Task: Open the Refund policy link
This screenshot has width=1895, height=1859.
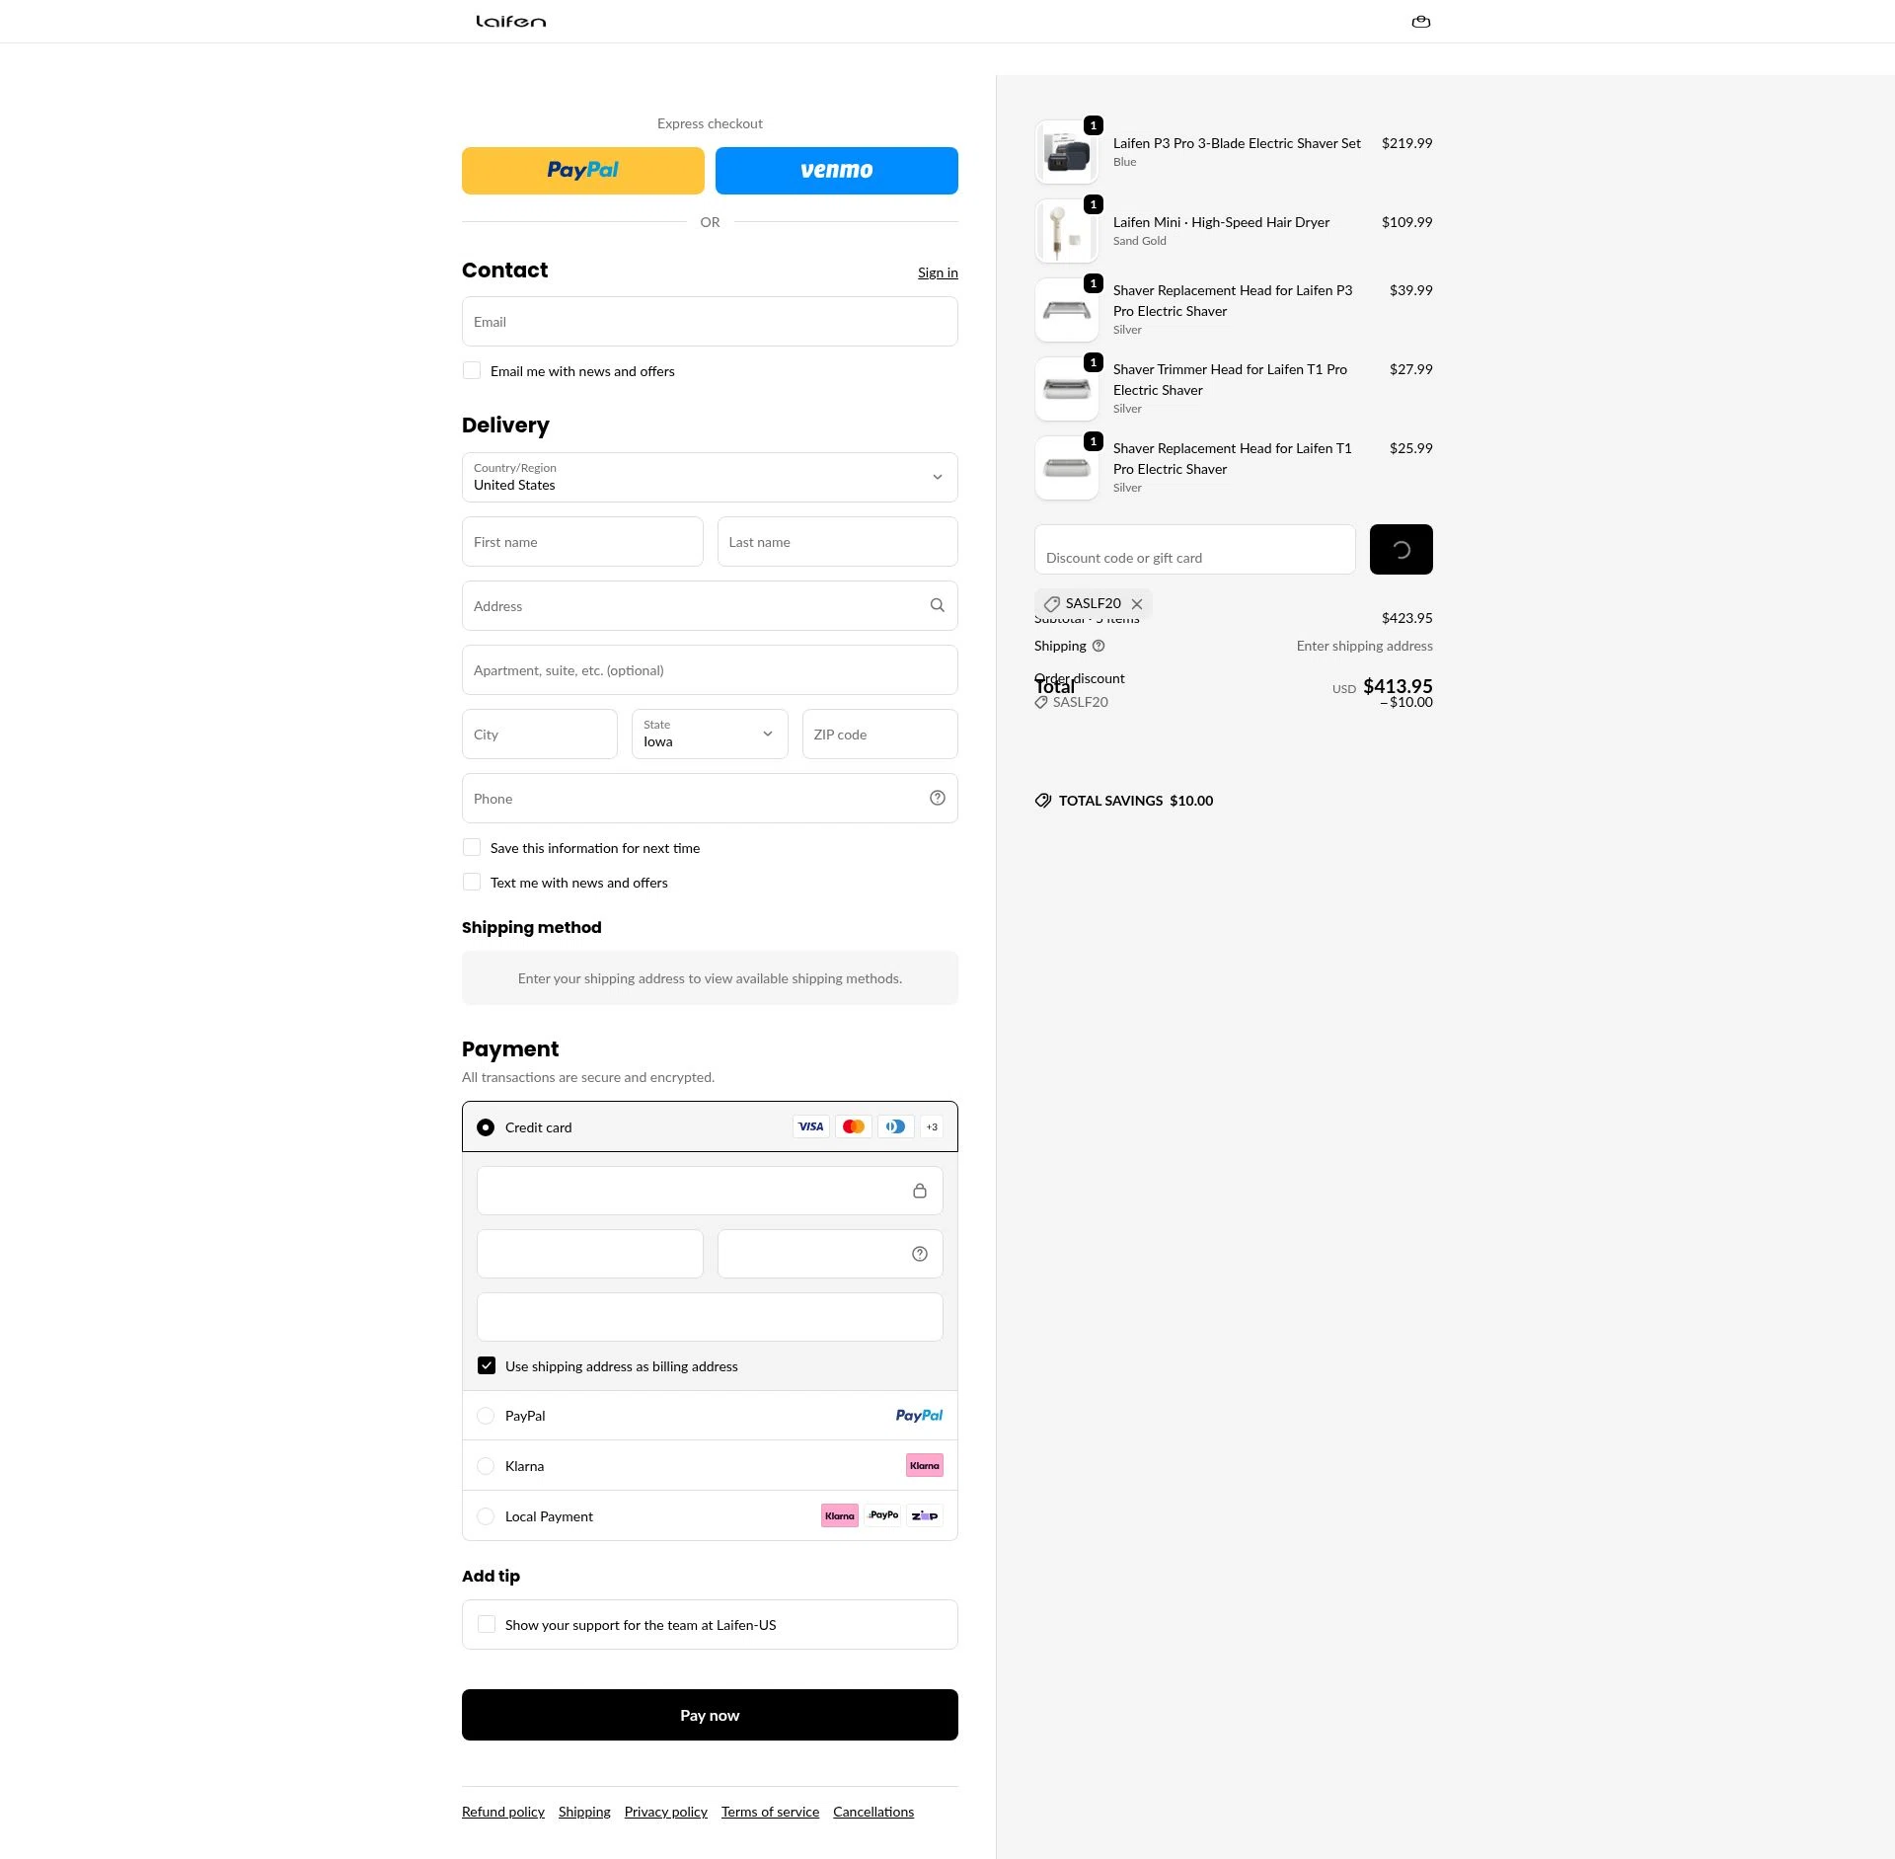Action: [503, 1812]
